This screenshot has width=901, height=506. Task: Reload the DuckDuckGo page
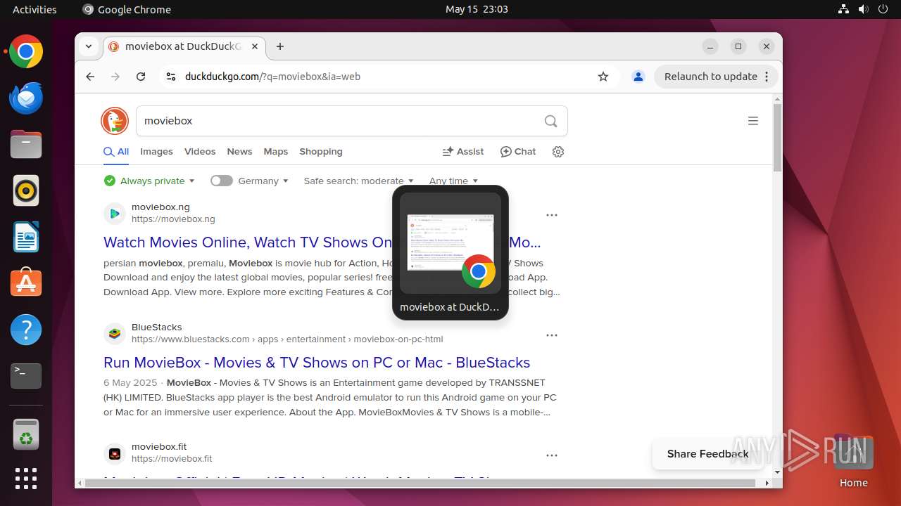[x=141, y=77]
